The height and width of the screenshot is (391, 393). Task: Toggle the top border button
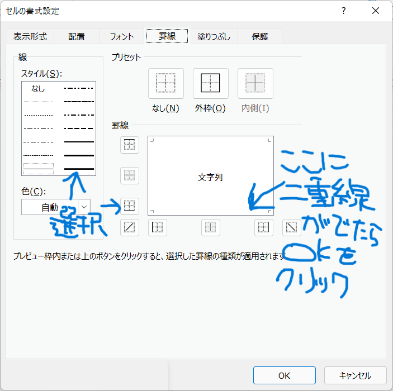point(130,145)
